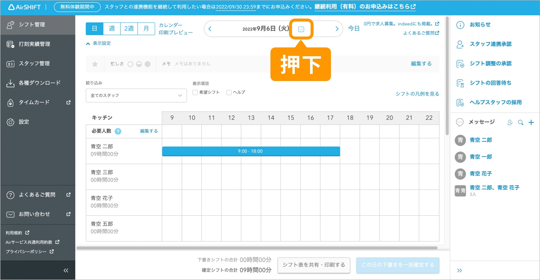Image resolution: width=540 pixels, height=280 pixels.
Task: Collapse the left sidebar with double chevron
Action: 66,270
